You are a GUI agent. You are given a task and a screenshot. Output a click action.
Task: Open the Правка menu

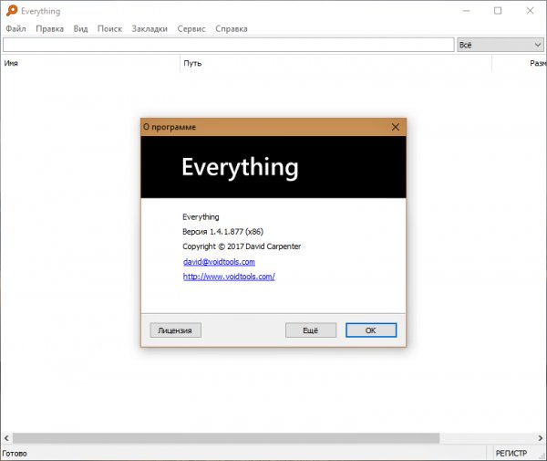(49, 28)
